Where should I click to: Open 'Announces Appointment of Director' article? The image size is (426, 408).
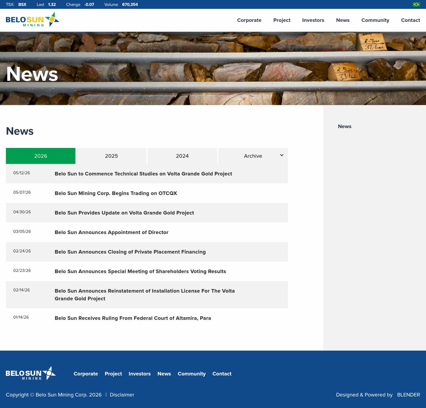[x=112, y=232]
